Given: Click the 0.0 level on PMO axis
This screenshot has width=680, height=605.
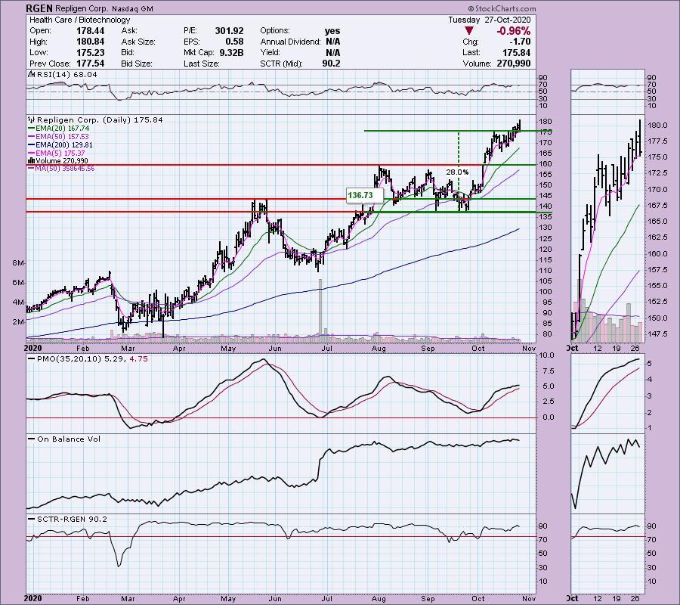Looking at the screenshot, I should (549, 417).
